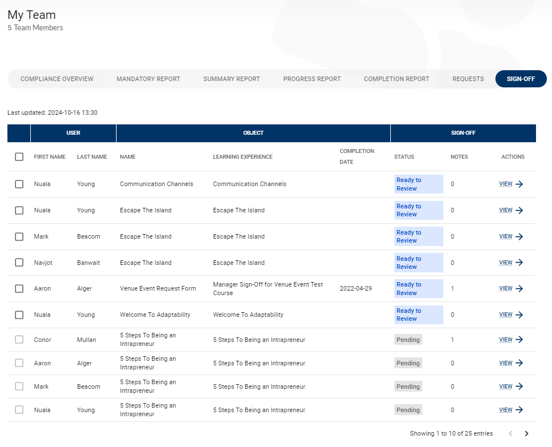Check the box for Navjot Banwait's row

pos(19,263)
